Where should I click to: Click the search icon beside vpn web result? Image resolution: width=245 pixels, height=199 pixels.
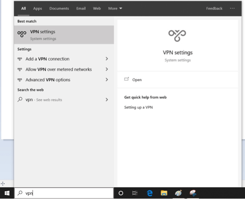coord(20,99)
